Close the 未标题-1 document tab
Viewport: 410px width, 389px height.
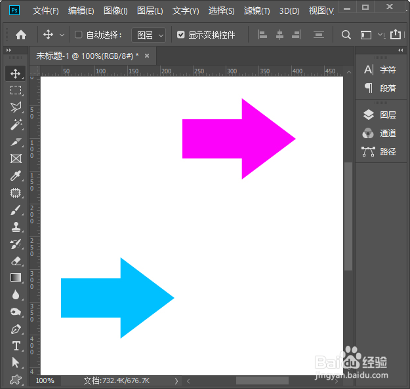147,56
